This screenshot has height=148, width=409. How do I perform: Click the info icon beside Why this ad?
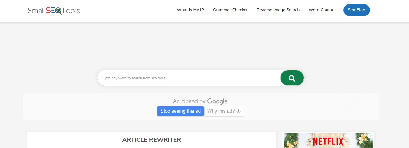coord(238,112)
